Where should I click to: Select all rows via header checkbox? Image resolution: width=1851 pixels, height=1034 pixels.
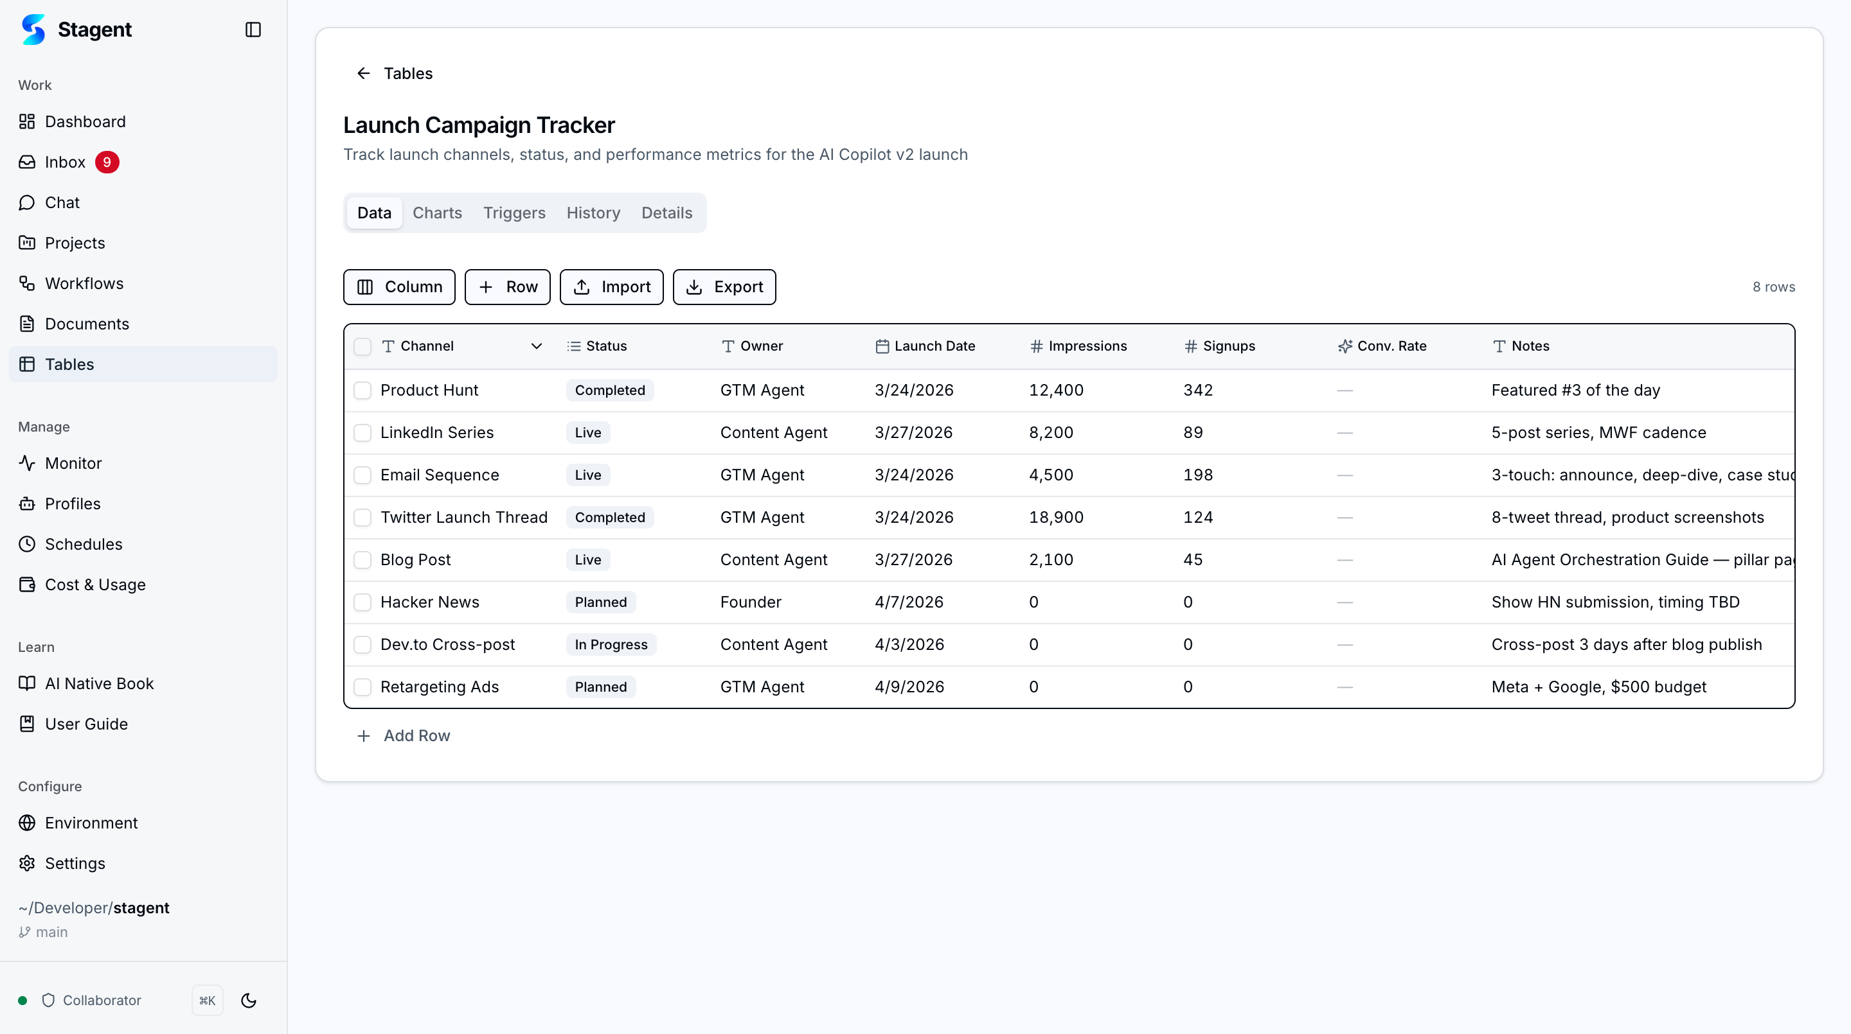pyautogui.click(x=363, y=346)
